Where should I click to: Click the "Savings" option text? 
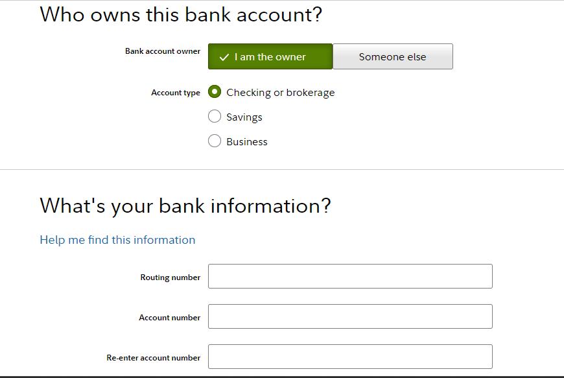pyautogui.click(x=244, y=117)
